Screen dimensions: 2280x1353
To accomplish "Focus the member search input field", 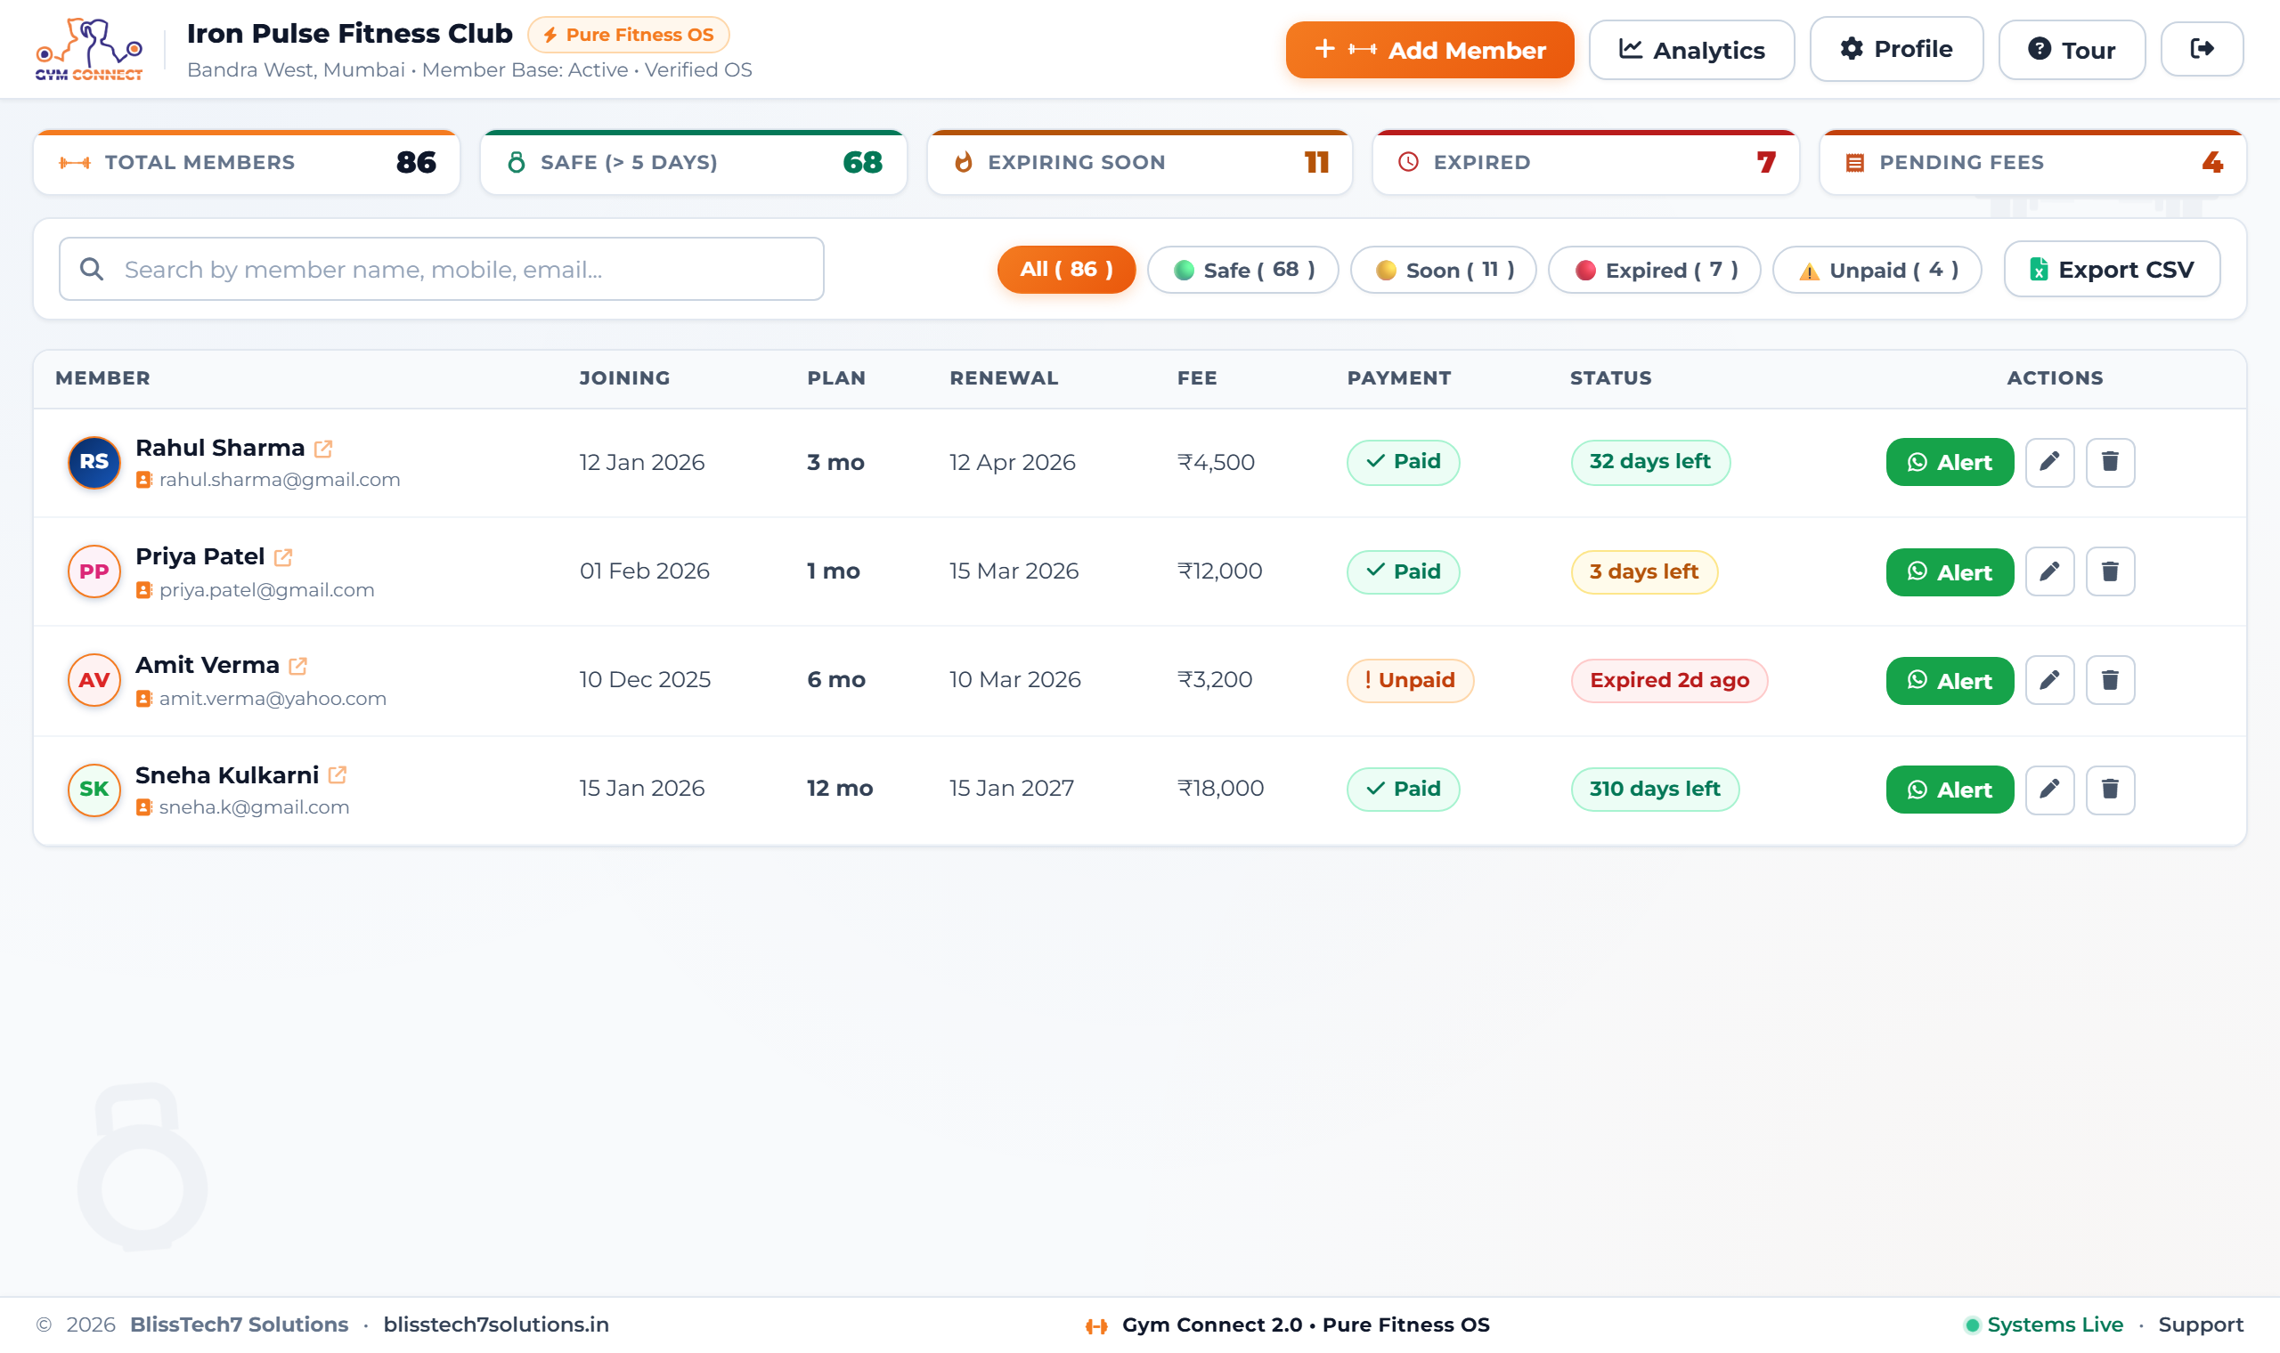I will point(442,269).
